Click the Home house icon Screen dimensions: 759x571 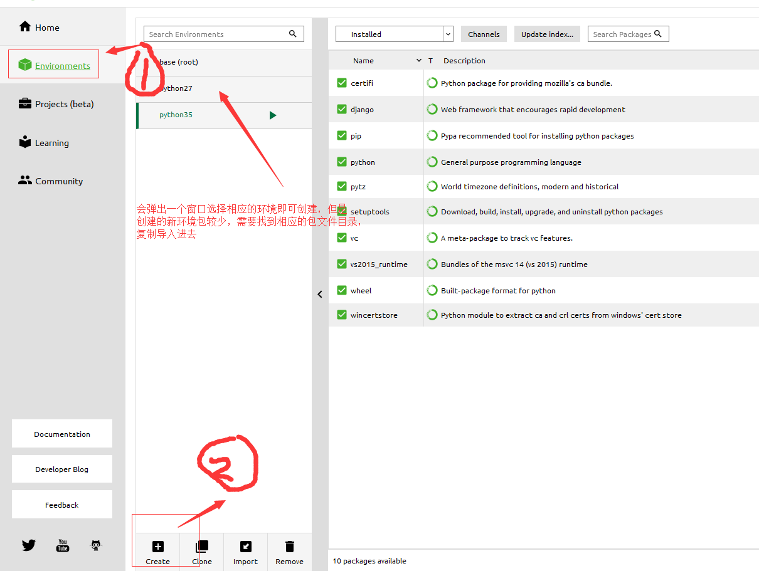pyautogui.click(x=25, y=26)
